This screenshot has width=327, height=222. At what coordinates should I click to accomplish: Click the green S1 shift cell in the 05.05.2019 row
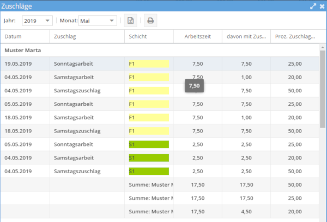pos(148,144)
